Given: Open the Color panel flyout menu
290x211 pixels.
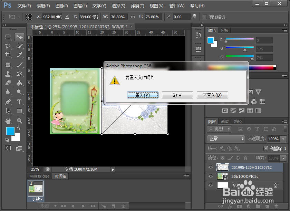Looking at the screenshot, I should 284,30.
